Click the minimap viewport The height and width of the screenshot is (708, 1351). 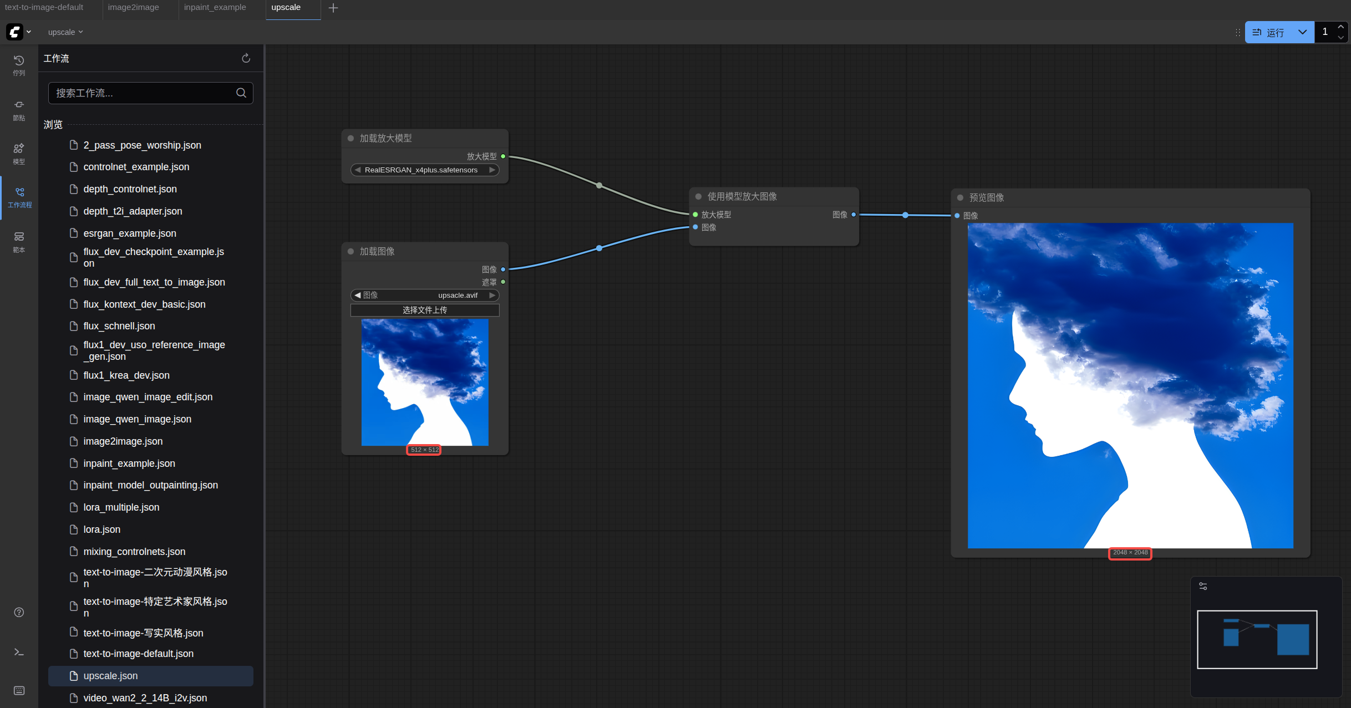pos(1257,639)
